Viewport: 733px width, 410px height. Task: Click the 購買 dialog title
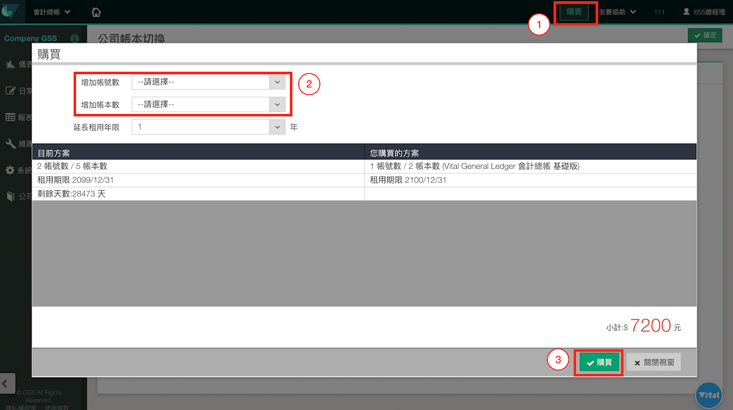49,54
